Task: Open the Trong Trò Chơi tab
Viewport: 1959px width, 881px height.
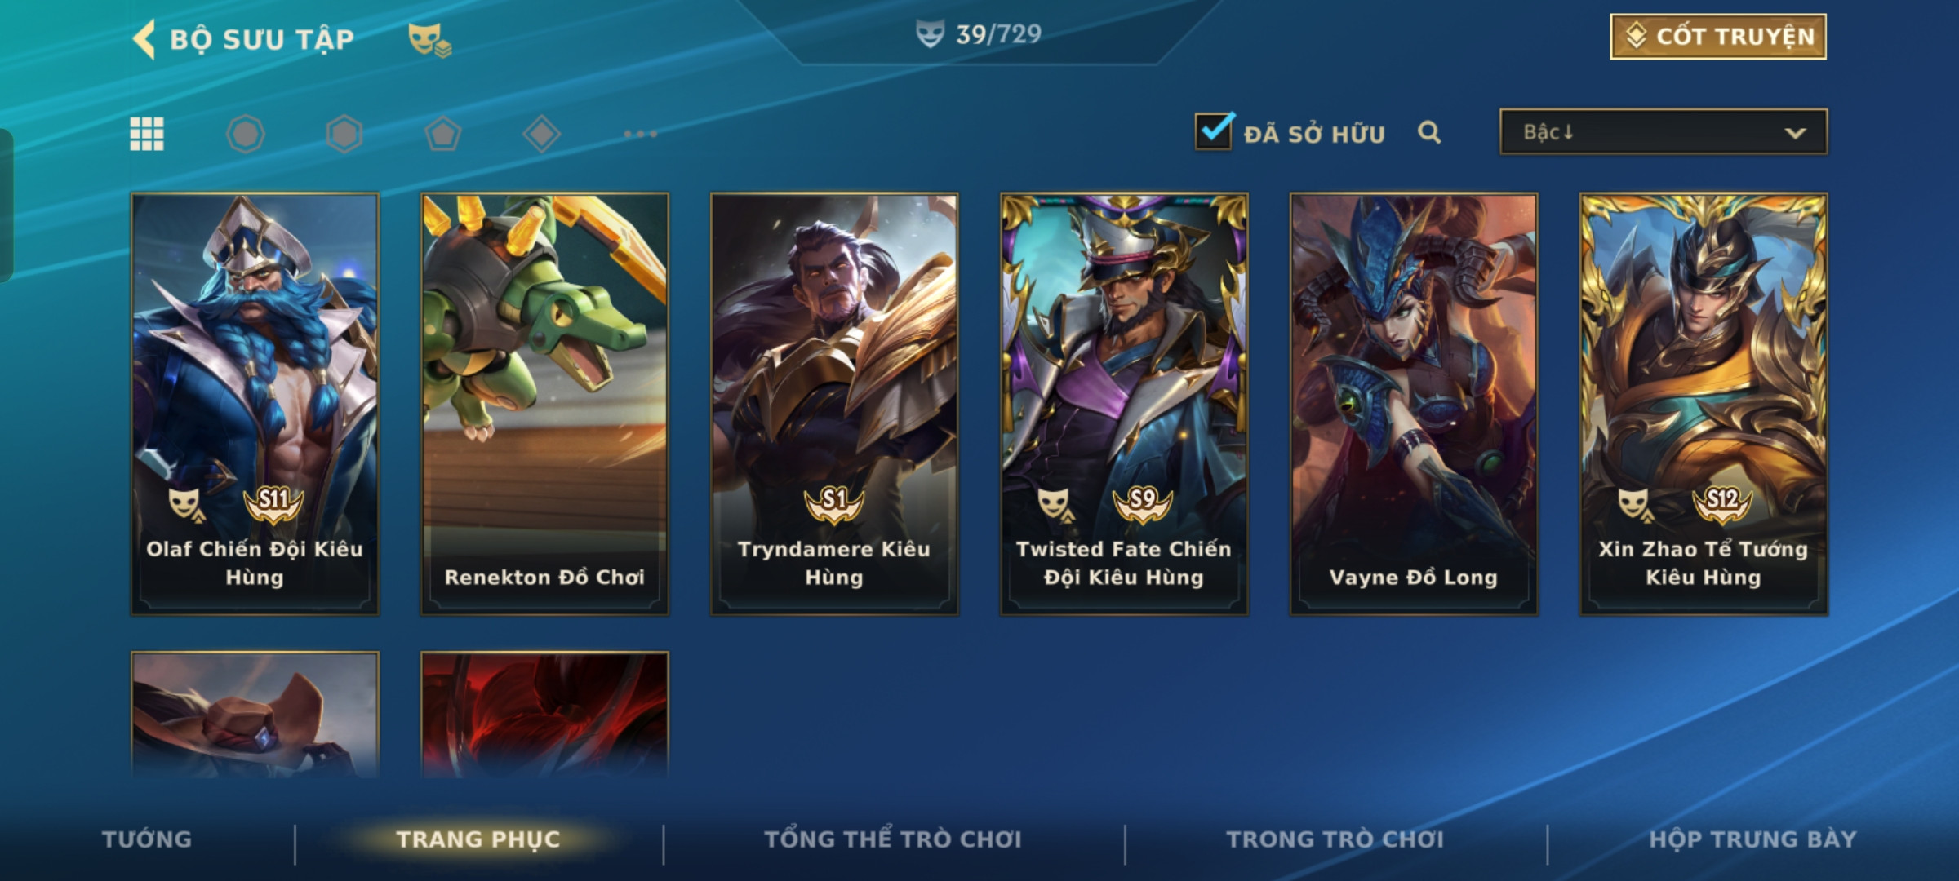Action: tap(1335, 839)
